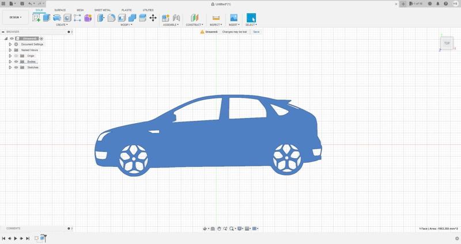Select the Shell tool

coord(122,18)
